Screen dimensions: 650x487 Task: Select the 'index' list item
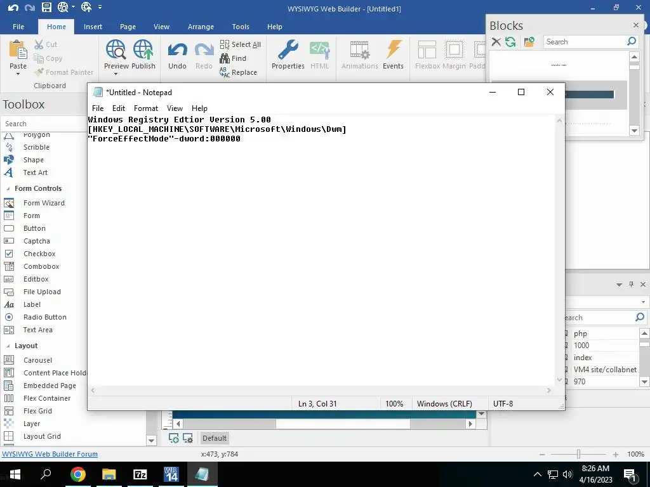tap(582, 358)
